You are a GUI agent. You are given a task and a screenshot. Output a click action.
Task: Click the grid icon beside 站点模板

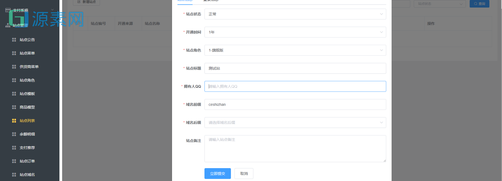click(14, 93)
